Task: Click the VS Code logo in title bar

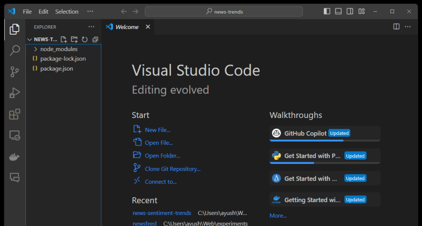Action: 12,11
